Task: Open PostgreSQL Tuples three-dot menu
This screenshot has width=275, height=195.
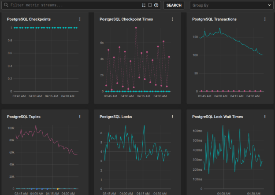Action: click(x=80, y=117)
